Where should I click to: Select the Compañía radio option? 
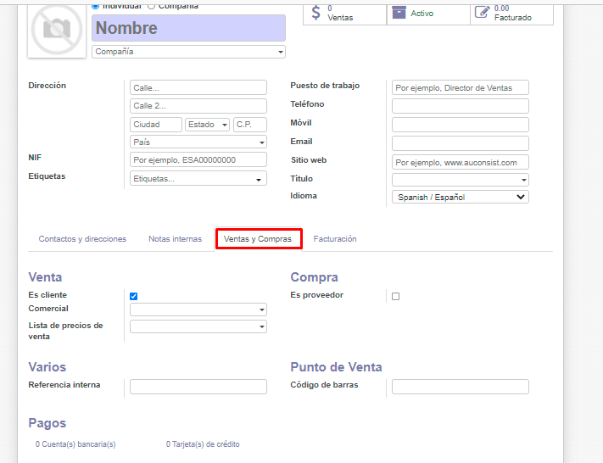coord(152,6)
